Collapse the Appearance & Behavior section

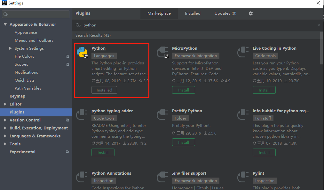pos(5,25)
